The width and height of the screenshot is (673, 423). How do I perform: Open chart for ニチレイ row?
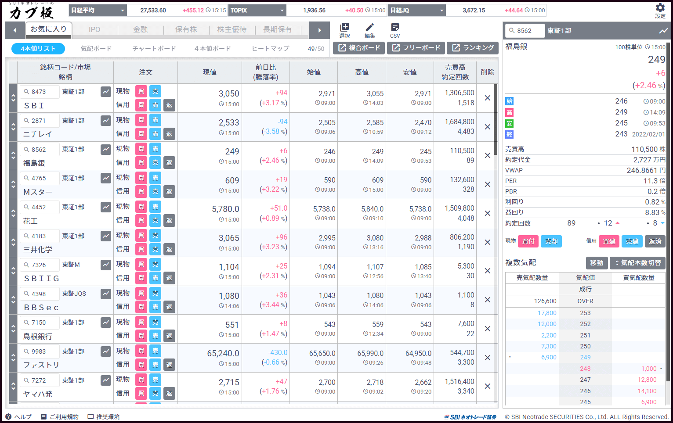(106, 121)
